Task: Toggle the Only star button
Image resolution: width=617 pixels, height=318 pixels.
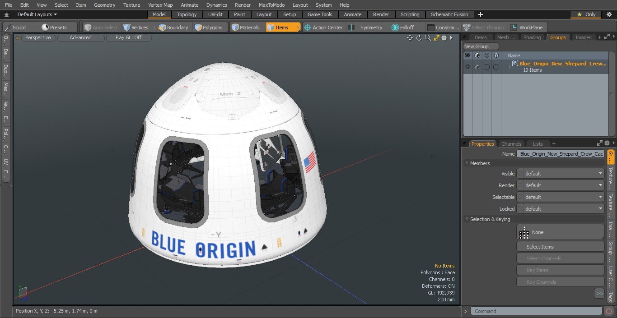Action: point(586,14)
